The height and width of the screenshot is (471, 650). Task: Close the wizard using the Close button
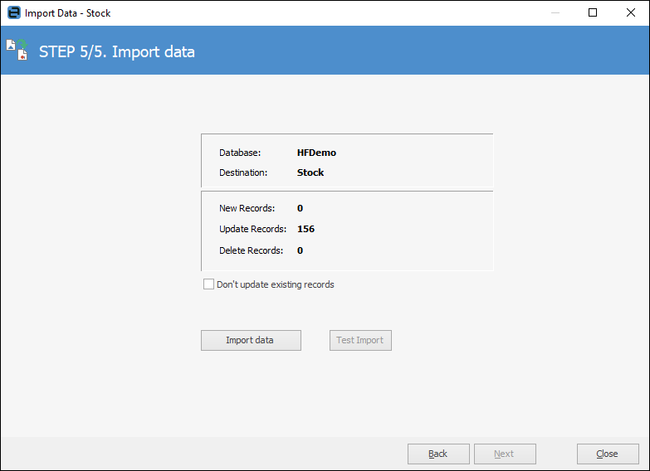(x=608, y=454)
